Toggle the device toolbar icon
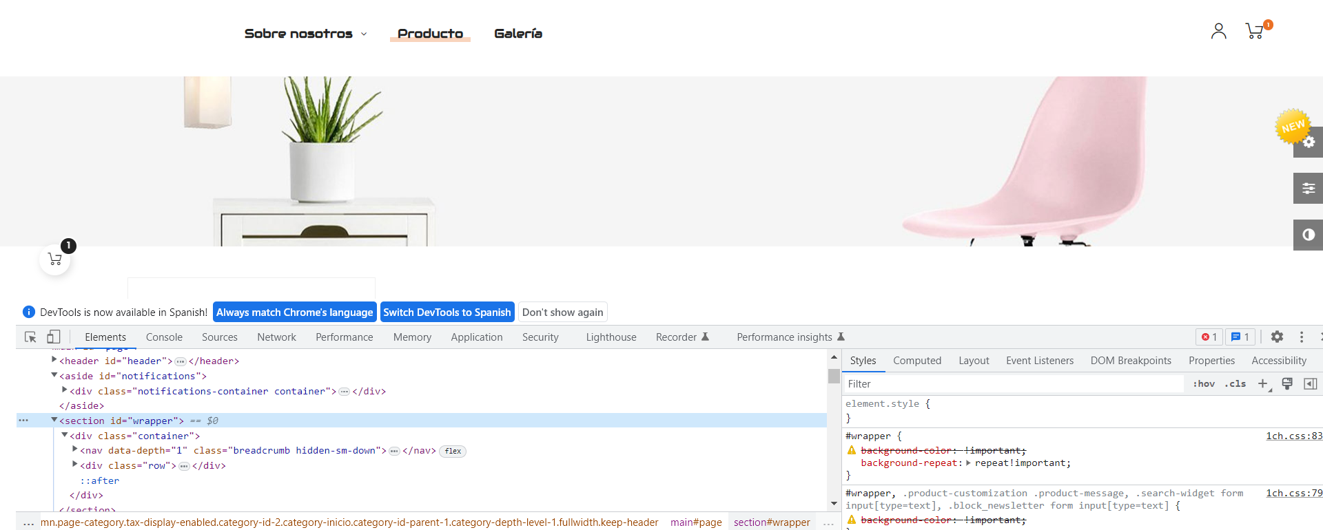 (54, 337)
